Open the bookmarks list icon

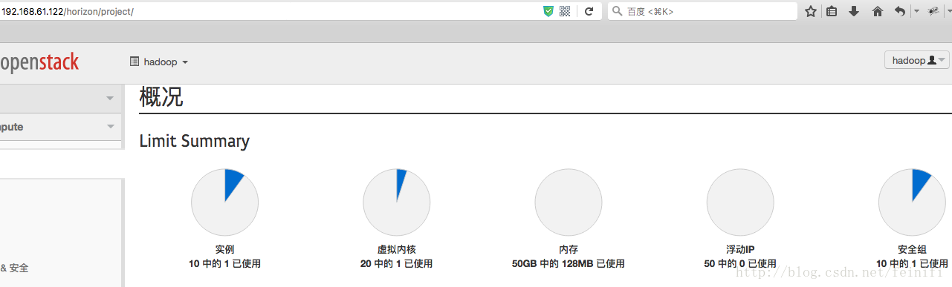832,11
